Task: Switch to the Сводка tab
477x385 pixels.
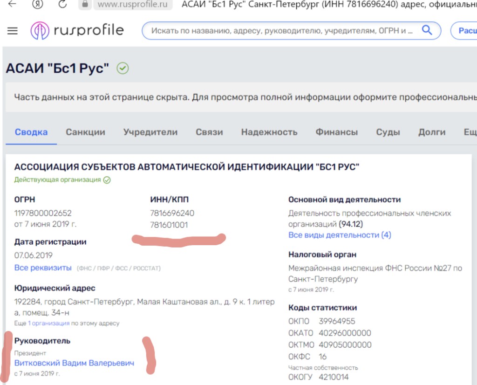Action: pyautogui.click(x=31, y=132)
